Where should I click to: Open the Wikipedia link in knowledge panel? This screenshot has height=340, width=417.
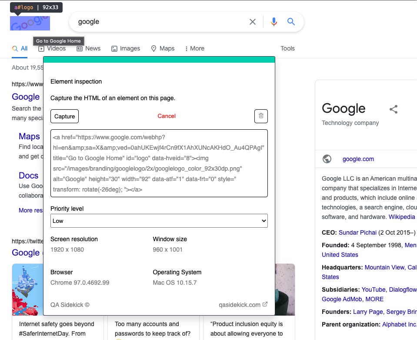[402, 217]
